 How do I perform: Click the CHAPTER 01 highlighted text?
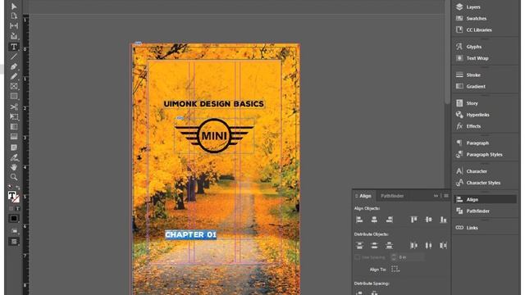(x=191, y=235)
